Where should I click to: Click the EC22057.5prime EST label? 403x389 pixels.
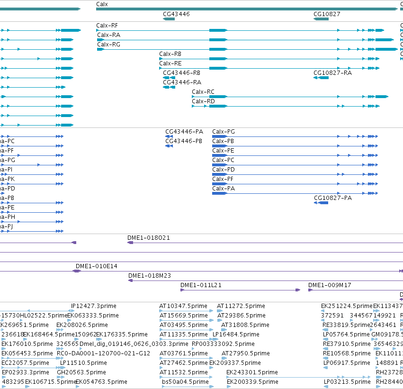[x=26, y=363]
